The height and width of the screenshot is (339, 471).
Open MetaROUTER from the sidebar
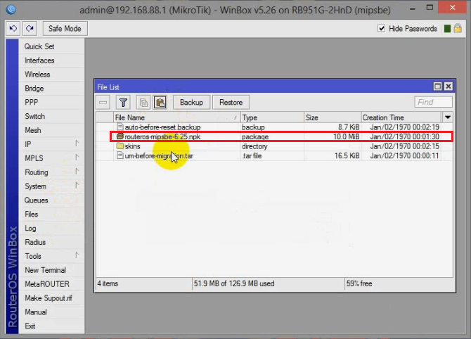51,284
